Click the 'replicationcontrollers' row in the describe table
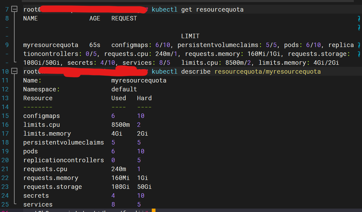 (63, 160)
